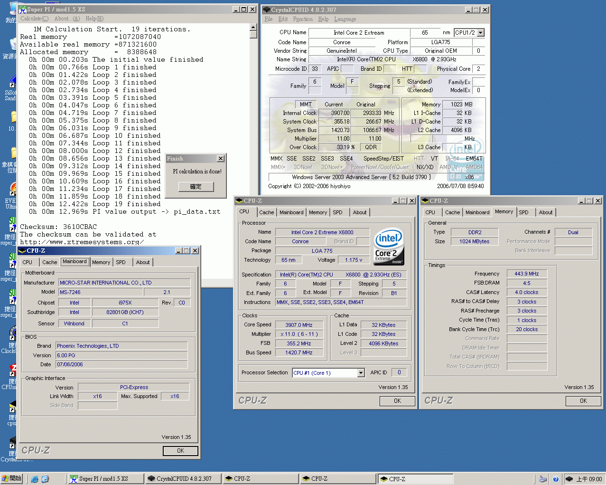Click the chip icon in the system tray
606x485 pixels.
569,479
